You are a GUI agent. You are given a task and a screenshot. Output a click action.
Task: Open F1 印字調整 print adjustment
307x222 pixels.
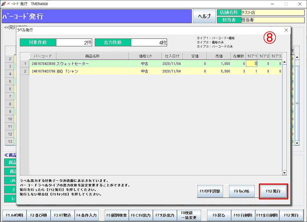click(210, 191)
